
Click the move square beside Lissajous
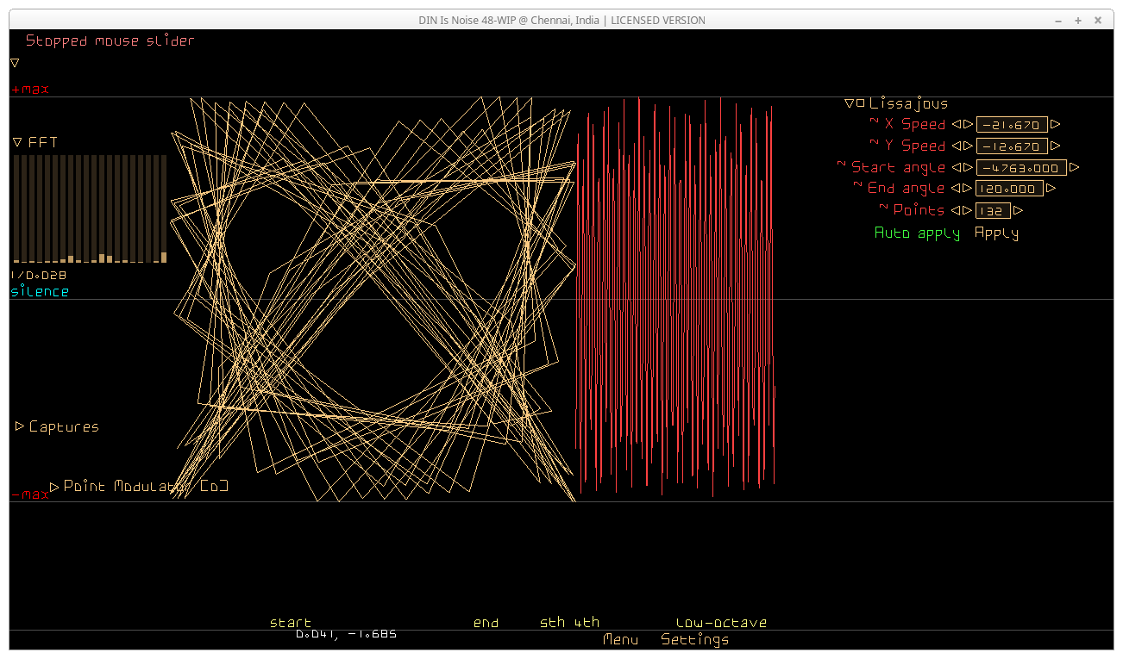pos(860,103)
